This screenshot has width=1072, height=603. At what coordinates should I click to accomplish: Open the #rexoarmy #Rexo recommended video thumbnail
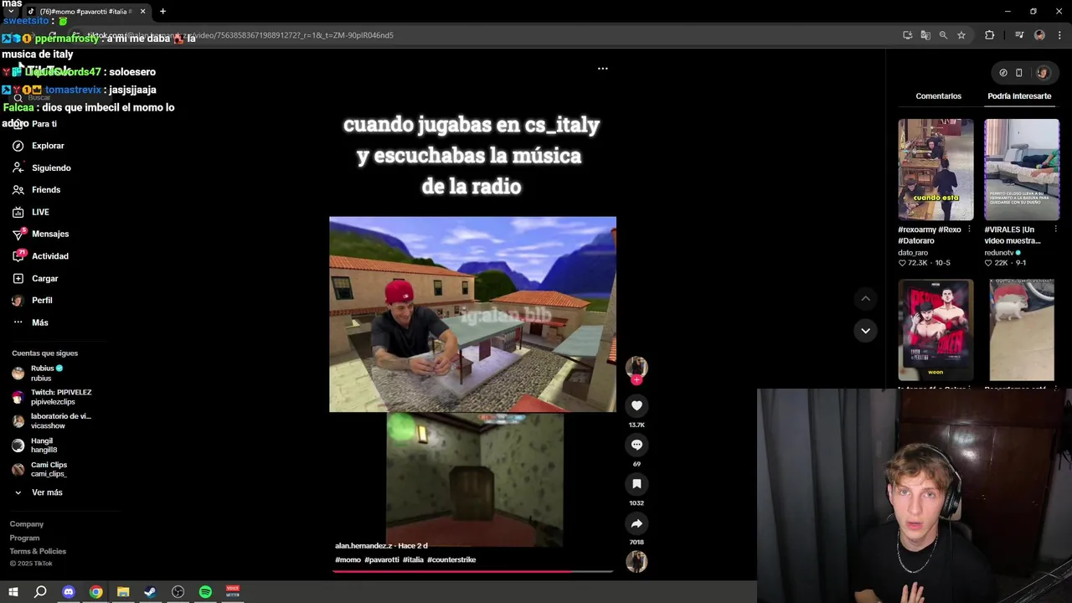tap(935, 169)
